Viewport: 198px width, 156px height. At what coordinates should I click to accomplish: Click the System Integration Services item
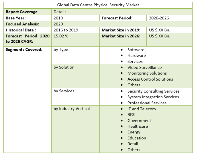pyautogui.click(x=153, y=97)
